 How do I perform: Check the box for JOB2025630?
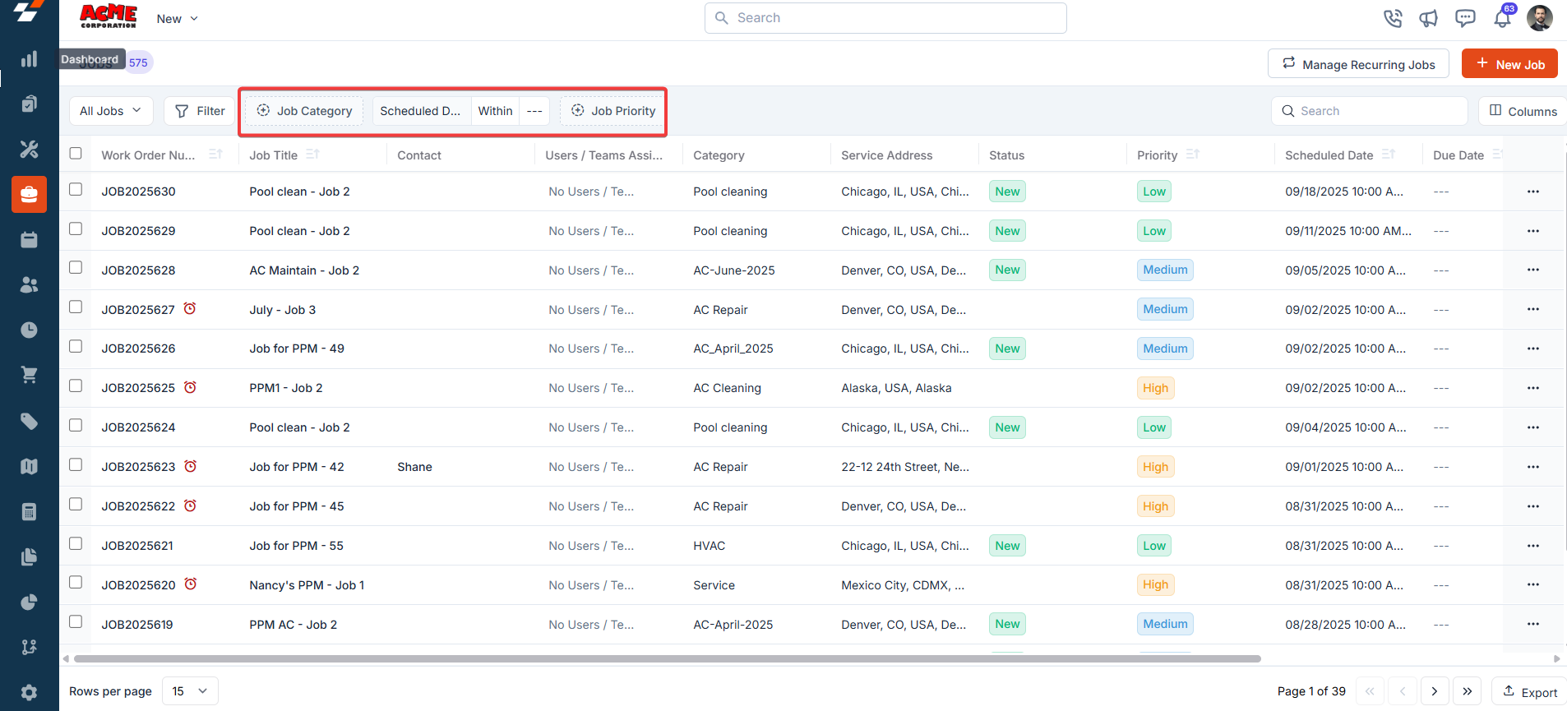click(x=76, y=189)
